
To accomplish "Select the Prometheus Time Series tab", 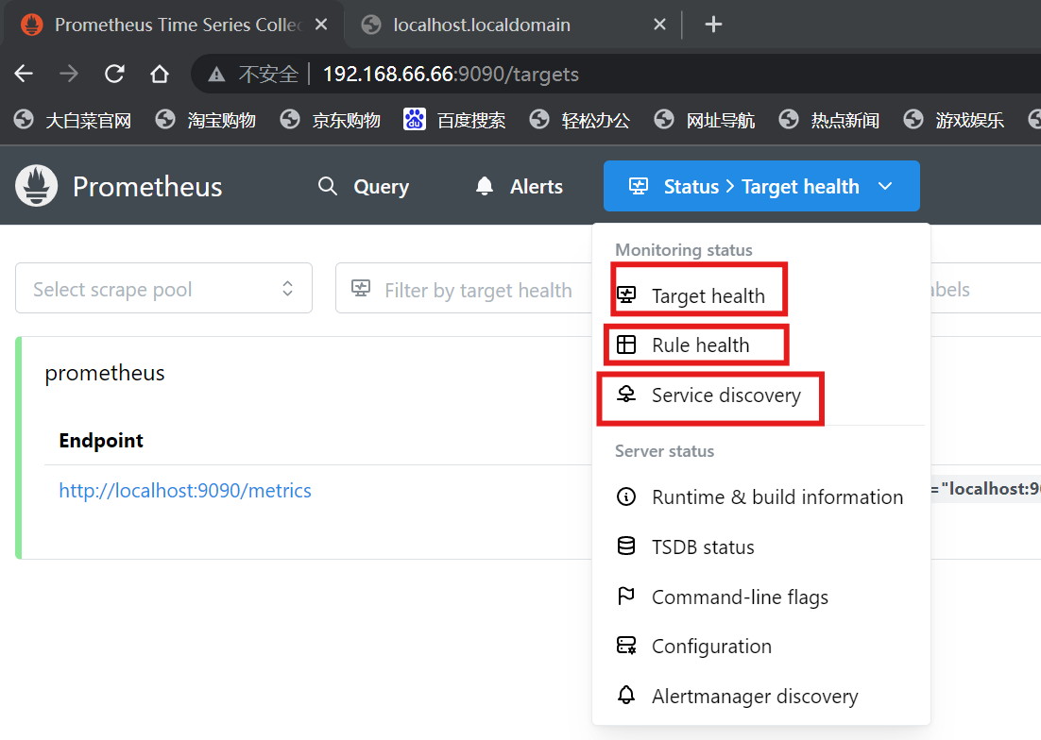I will [x=173, y=25].
